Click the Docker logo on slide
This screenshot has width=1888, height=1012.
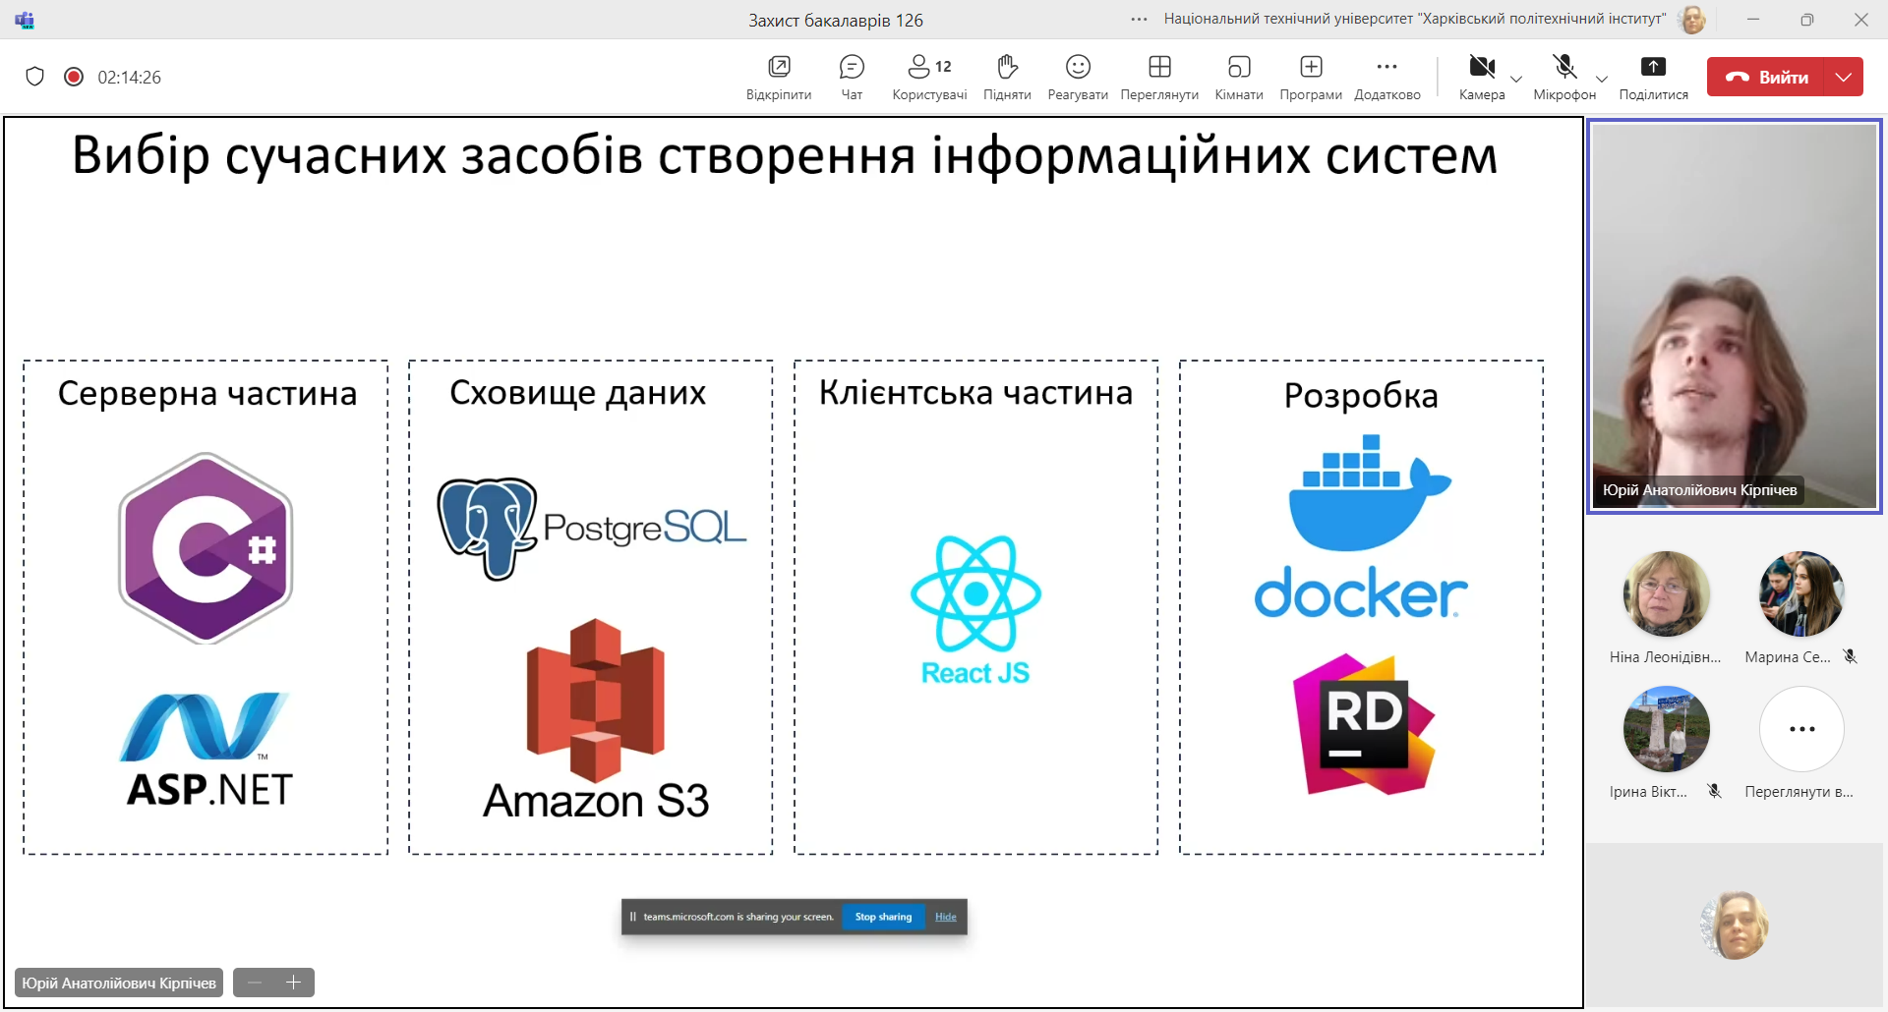point(1361,527)
